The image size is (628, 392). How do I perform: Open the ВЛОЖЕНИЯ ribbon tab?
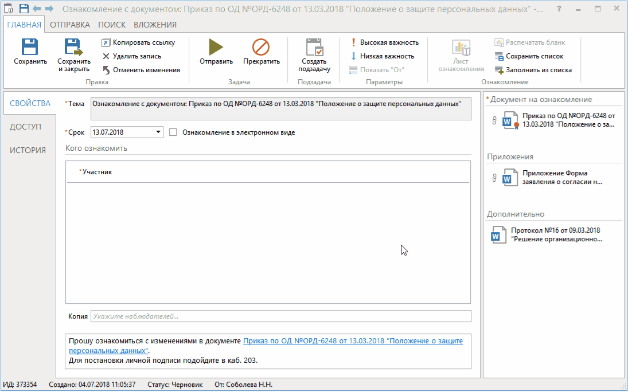pos(155,25)
